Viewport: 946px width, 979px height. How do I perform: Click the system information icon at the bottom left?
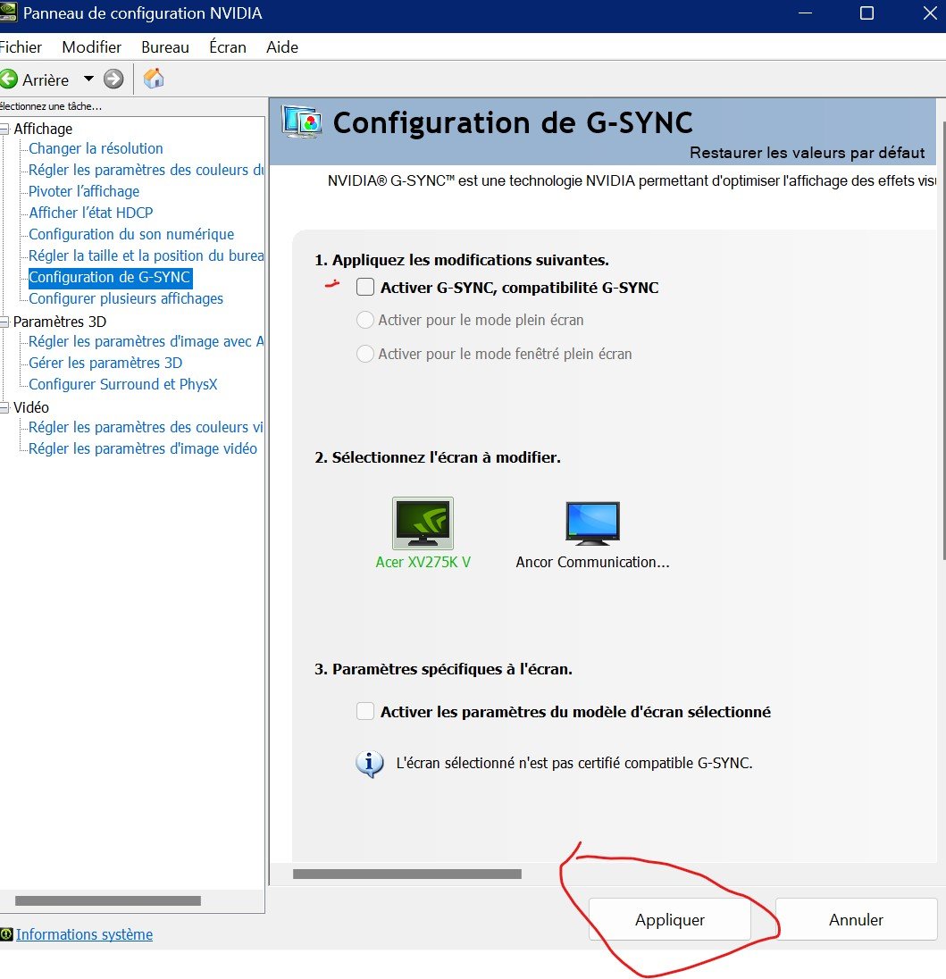[6, 934]
